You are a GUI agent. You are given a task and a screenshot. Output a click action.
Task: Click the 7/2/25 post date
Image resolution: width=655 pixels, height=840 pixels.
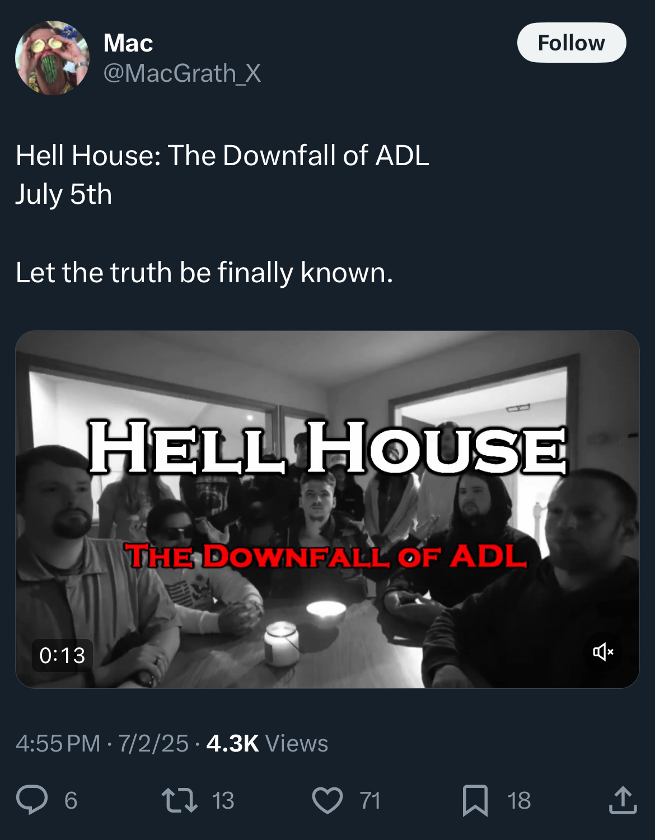coord(153,743)
